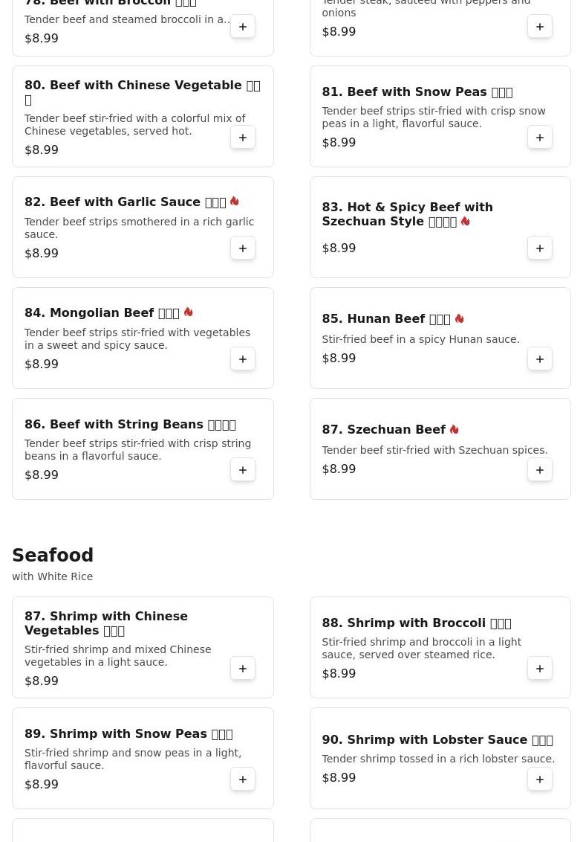Add Beef with Chinese Vegetable to cart

(243, 138)
